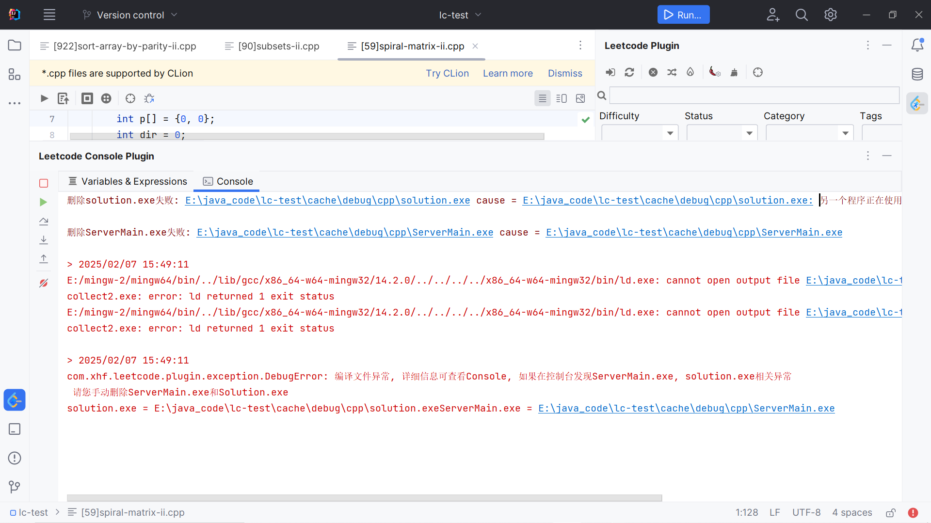Expand the Version control dropdown
The height and width of the screenshot is (523, 931).
click(130, 15)
